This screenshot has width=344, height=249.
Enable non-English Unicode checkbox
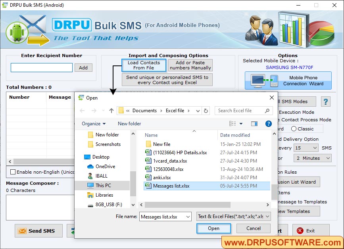pos(13,172)
